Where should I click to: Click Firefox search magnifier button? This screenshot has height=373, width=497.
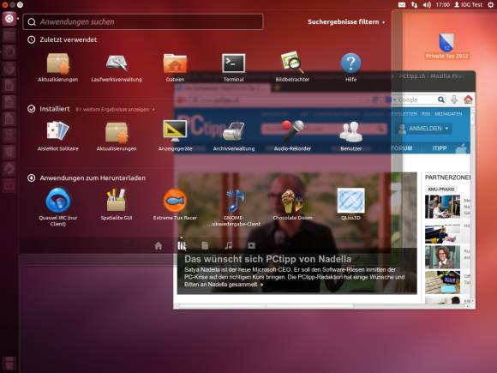point(441,100)
